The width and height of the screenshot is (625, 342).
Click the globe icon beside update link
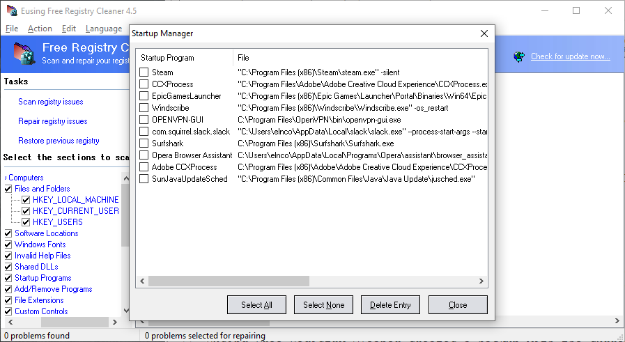[x=518, y=56]
